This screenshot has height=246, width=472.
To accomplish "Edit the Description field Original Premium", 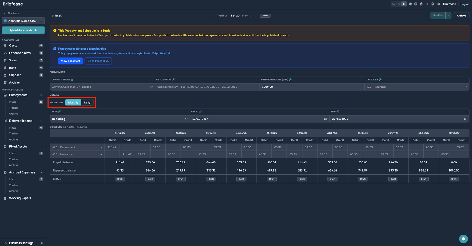I will pos(207,87).
